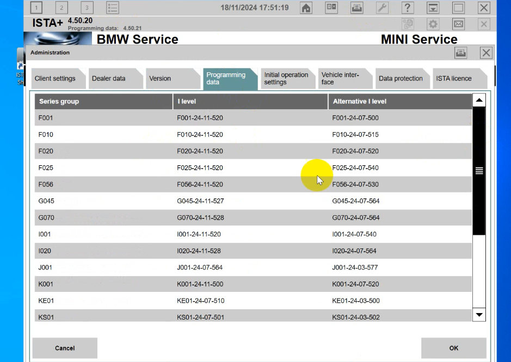Click the Series group column header

tap(103, 101)
